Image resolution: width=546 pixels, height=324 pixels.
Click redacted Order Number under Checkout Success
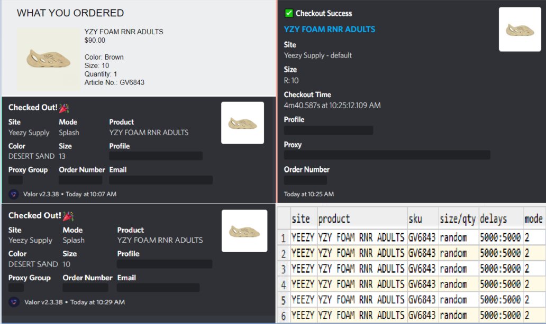click(x=305, y=180)
